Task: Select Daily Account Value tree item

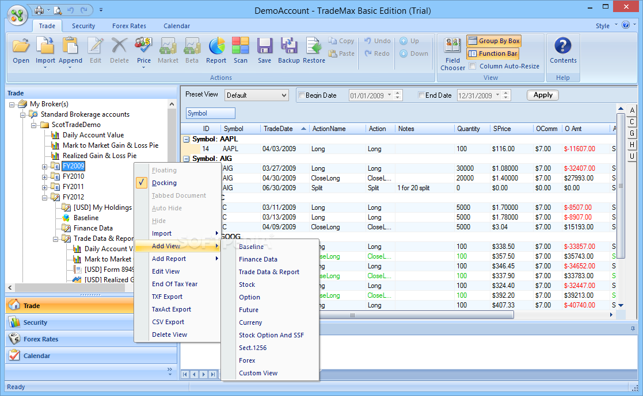Action: click(93, 135)
